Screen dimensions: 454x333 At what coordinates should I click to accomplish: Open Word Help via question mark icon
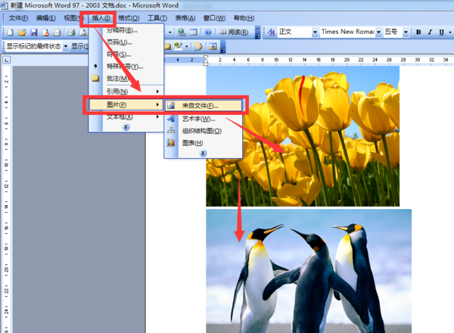click(x=208, y=32)
